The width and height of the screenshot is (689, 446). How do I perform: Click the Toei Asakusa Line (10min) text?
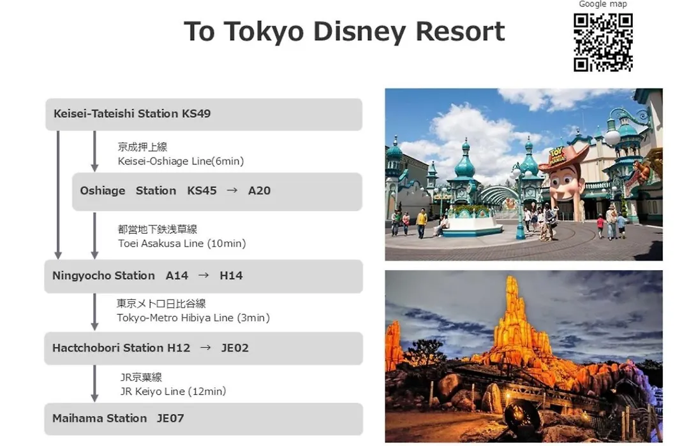tap(182, 243)
